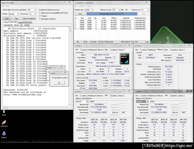
Task: Click the LinX title bar icon
Action: tap(75, 3)
